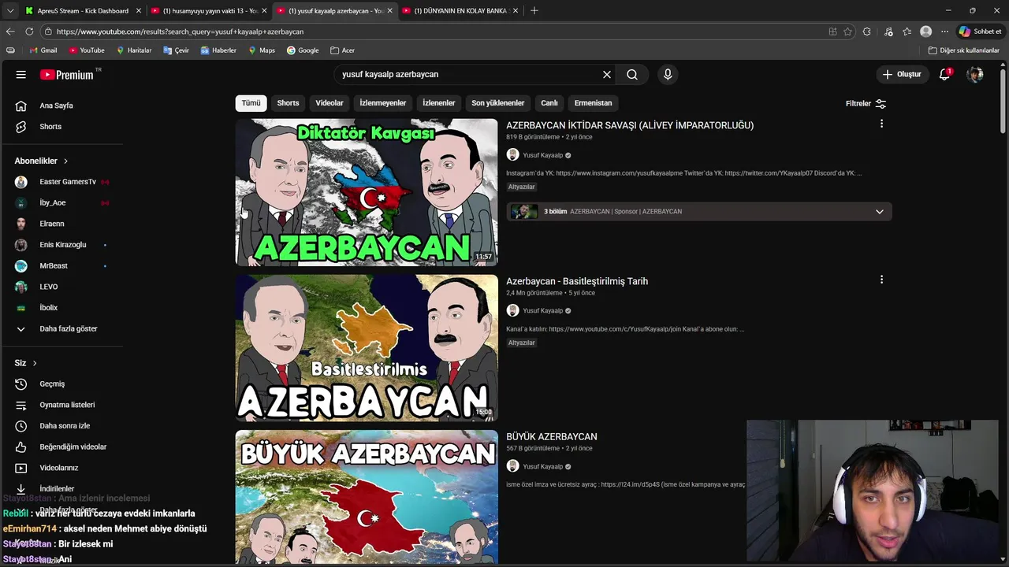Open AZERBAYCAN İKTİDAR SAVAŞI video title

point(630,125)
